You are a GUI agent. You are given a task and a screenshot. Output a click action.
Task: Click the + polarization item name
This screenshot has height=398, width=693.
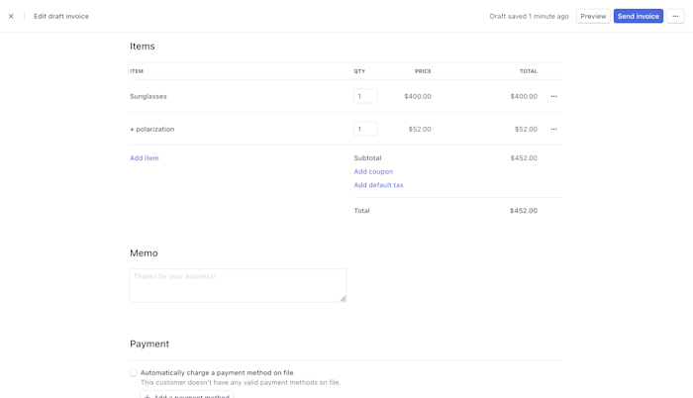[x=152, y=129]
